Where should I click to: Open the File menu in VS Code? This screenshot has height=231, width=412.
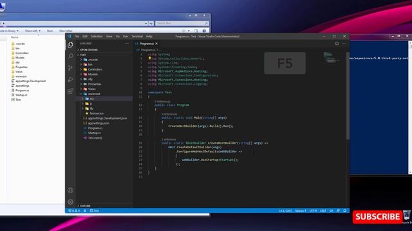click(77, 37)
